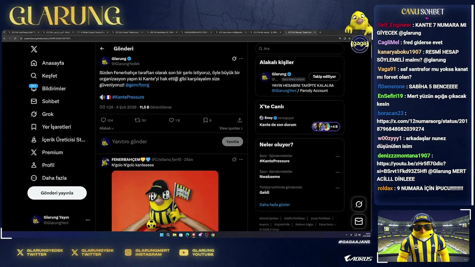This screenshot has height=267, width=475.
Task: Click Daha fazla göster link
Action: point(275,205)
